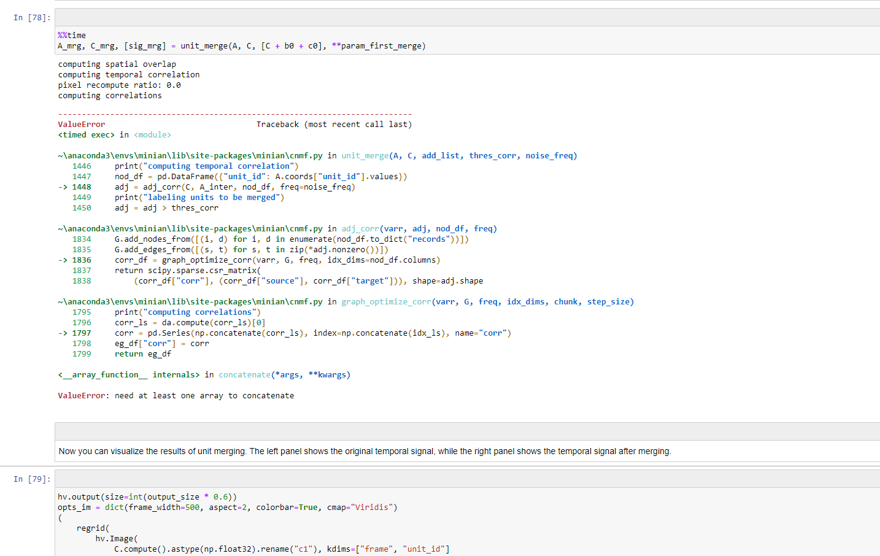Image resolution: width=880 pixels, height=556 pixels.
Task: Click unit_merge function name in traceback
Action: click(365, 156)
